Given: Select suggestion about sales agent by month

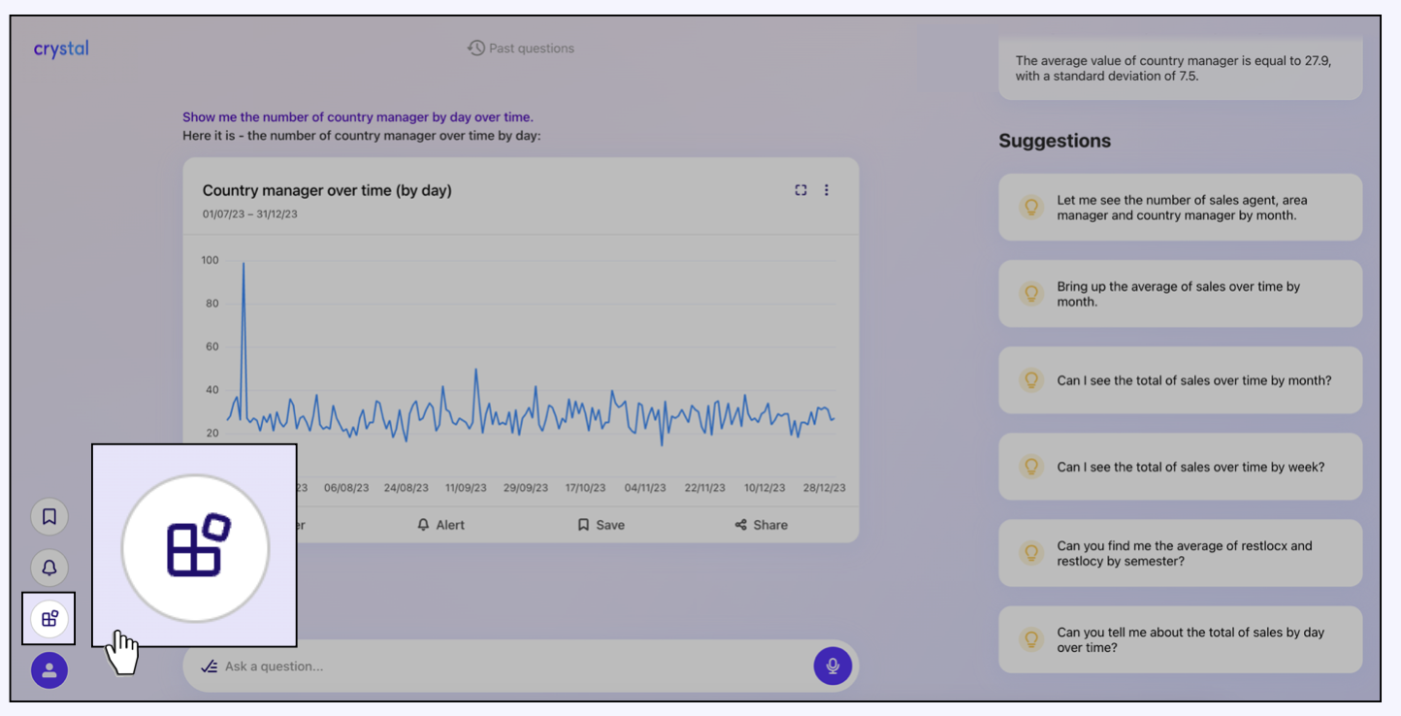Looking at the screenshot, I should coord(1180,208).
